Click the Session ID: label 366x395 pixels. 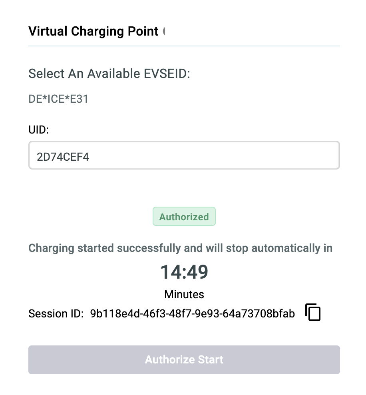click(56, 313)
